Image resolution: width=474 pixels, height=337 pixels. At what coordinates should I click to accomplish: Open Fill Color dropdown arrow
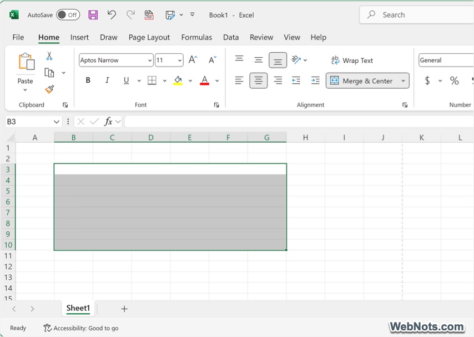[x=190, y=81]
